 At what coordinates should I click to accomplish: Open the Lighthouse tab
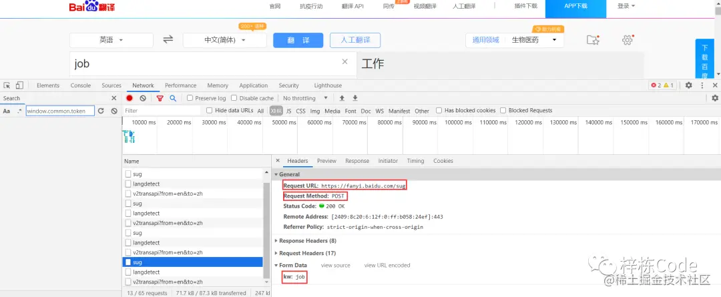pyautogui.click(x=328, y=85)
